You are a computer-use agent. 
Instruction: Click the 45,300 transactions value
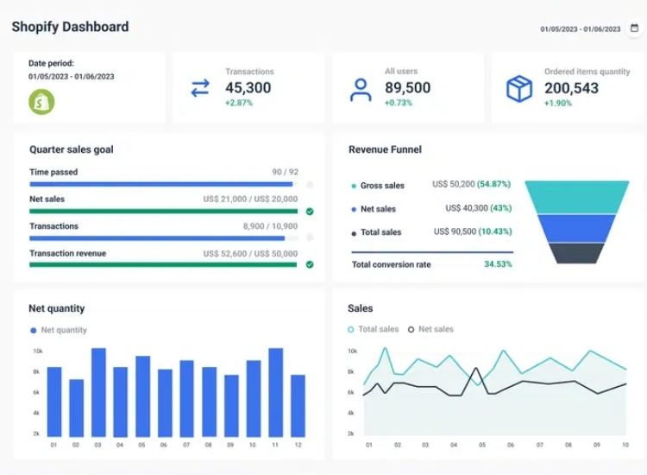point(248,88)
